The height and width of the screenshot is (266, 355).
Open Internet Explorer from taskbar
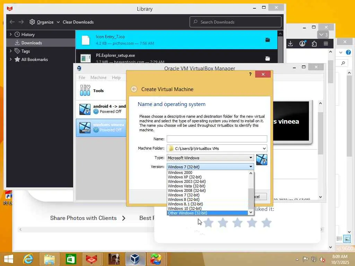(x=28, y=259)
